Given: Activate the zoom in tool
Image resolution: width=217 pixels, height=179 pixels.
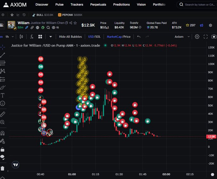Looking at the screenshot, I should tap(3, 122).
